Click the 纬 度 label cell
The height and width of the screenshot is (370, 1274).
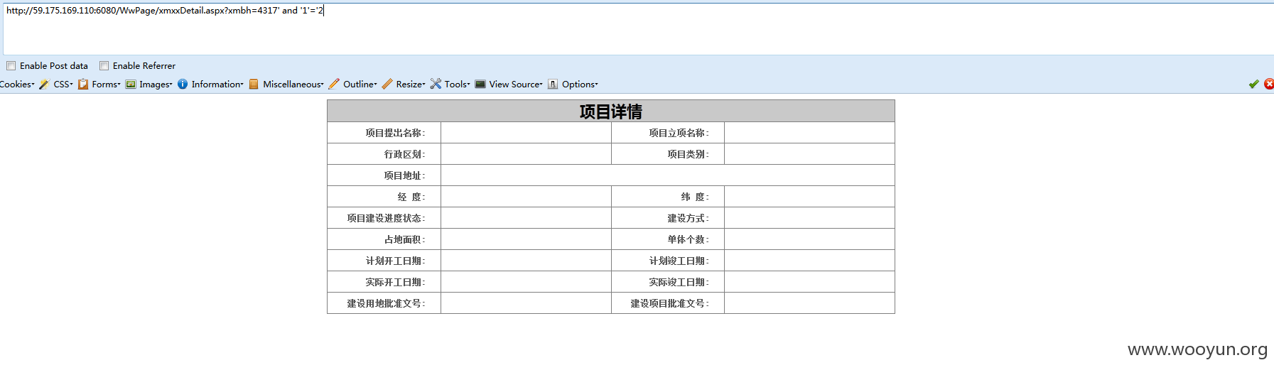668,197
